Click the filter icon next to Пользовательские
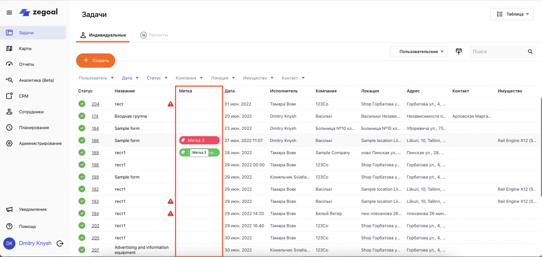The image size is (542, 257). 458,51
